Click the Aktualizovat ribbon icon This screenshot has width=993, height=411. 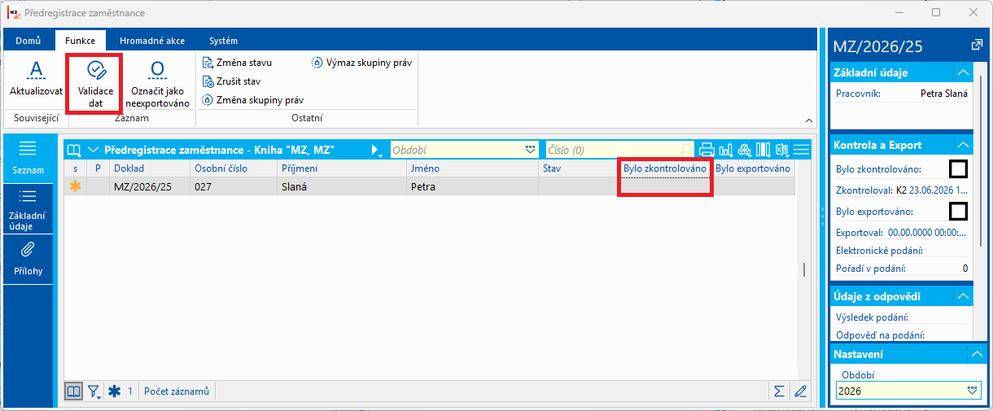pos(36,80)
